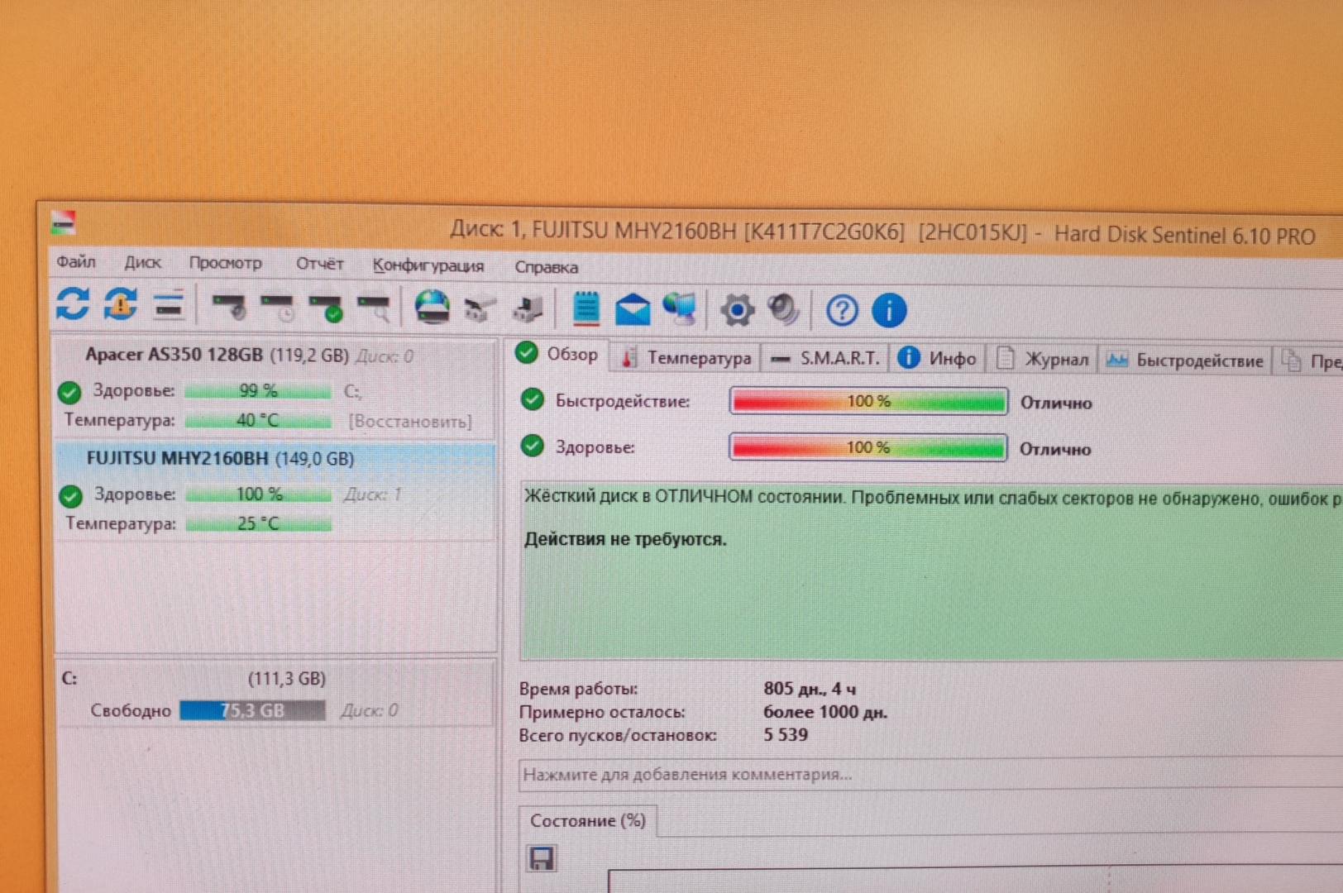Screen dimensions: 1343x893
Task: Click Fujitsu health bar showing 100 %
Action: 259,494
